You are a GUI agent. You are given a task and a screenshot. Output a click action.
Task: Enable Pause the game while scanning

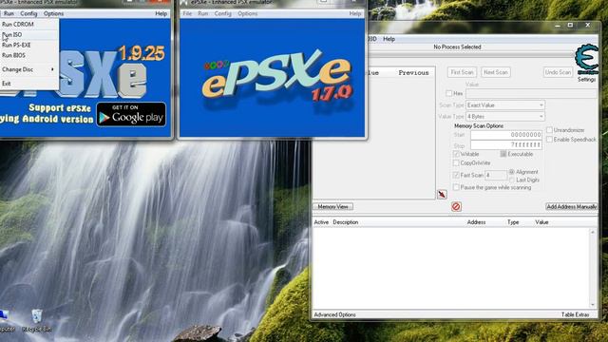[x=456, y=187]
